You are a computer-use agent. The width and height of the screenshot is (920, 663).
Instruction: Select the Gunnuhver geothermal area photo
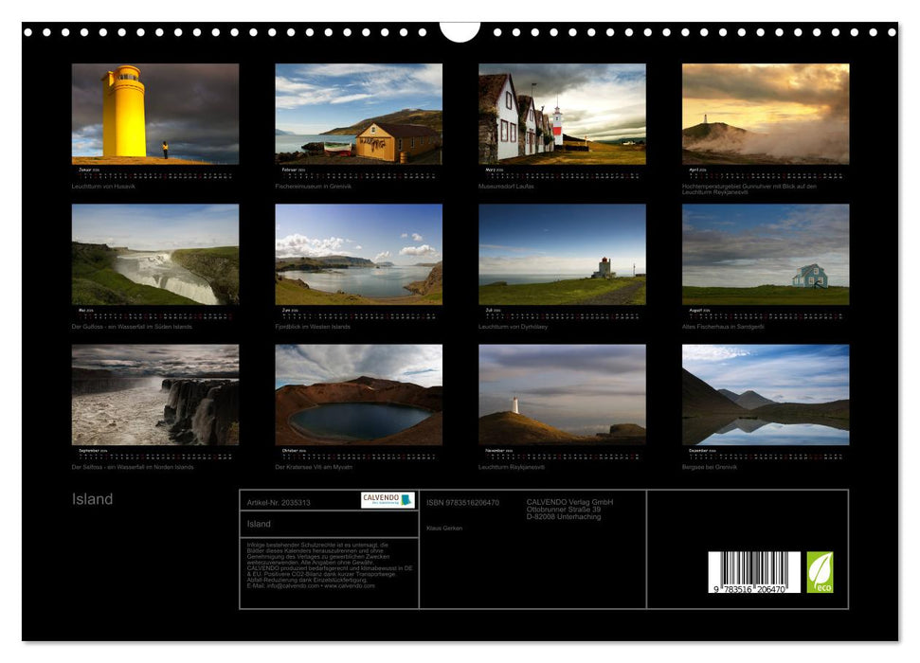(x=766, y=114)
